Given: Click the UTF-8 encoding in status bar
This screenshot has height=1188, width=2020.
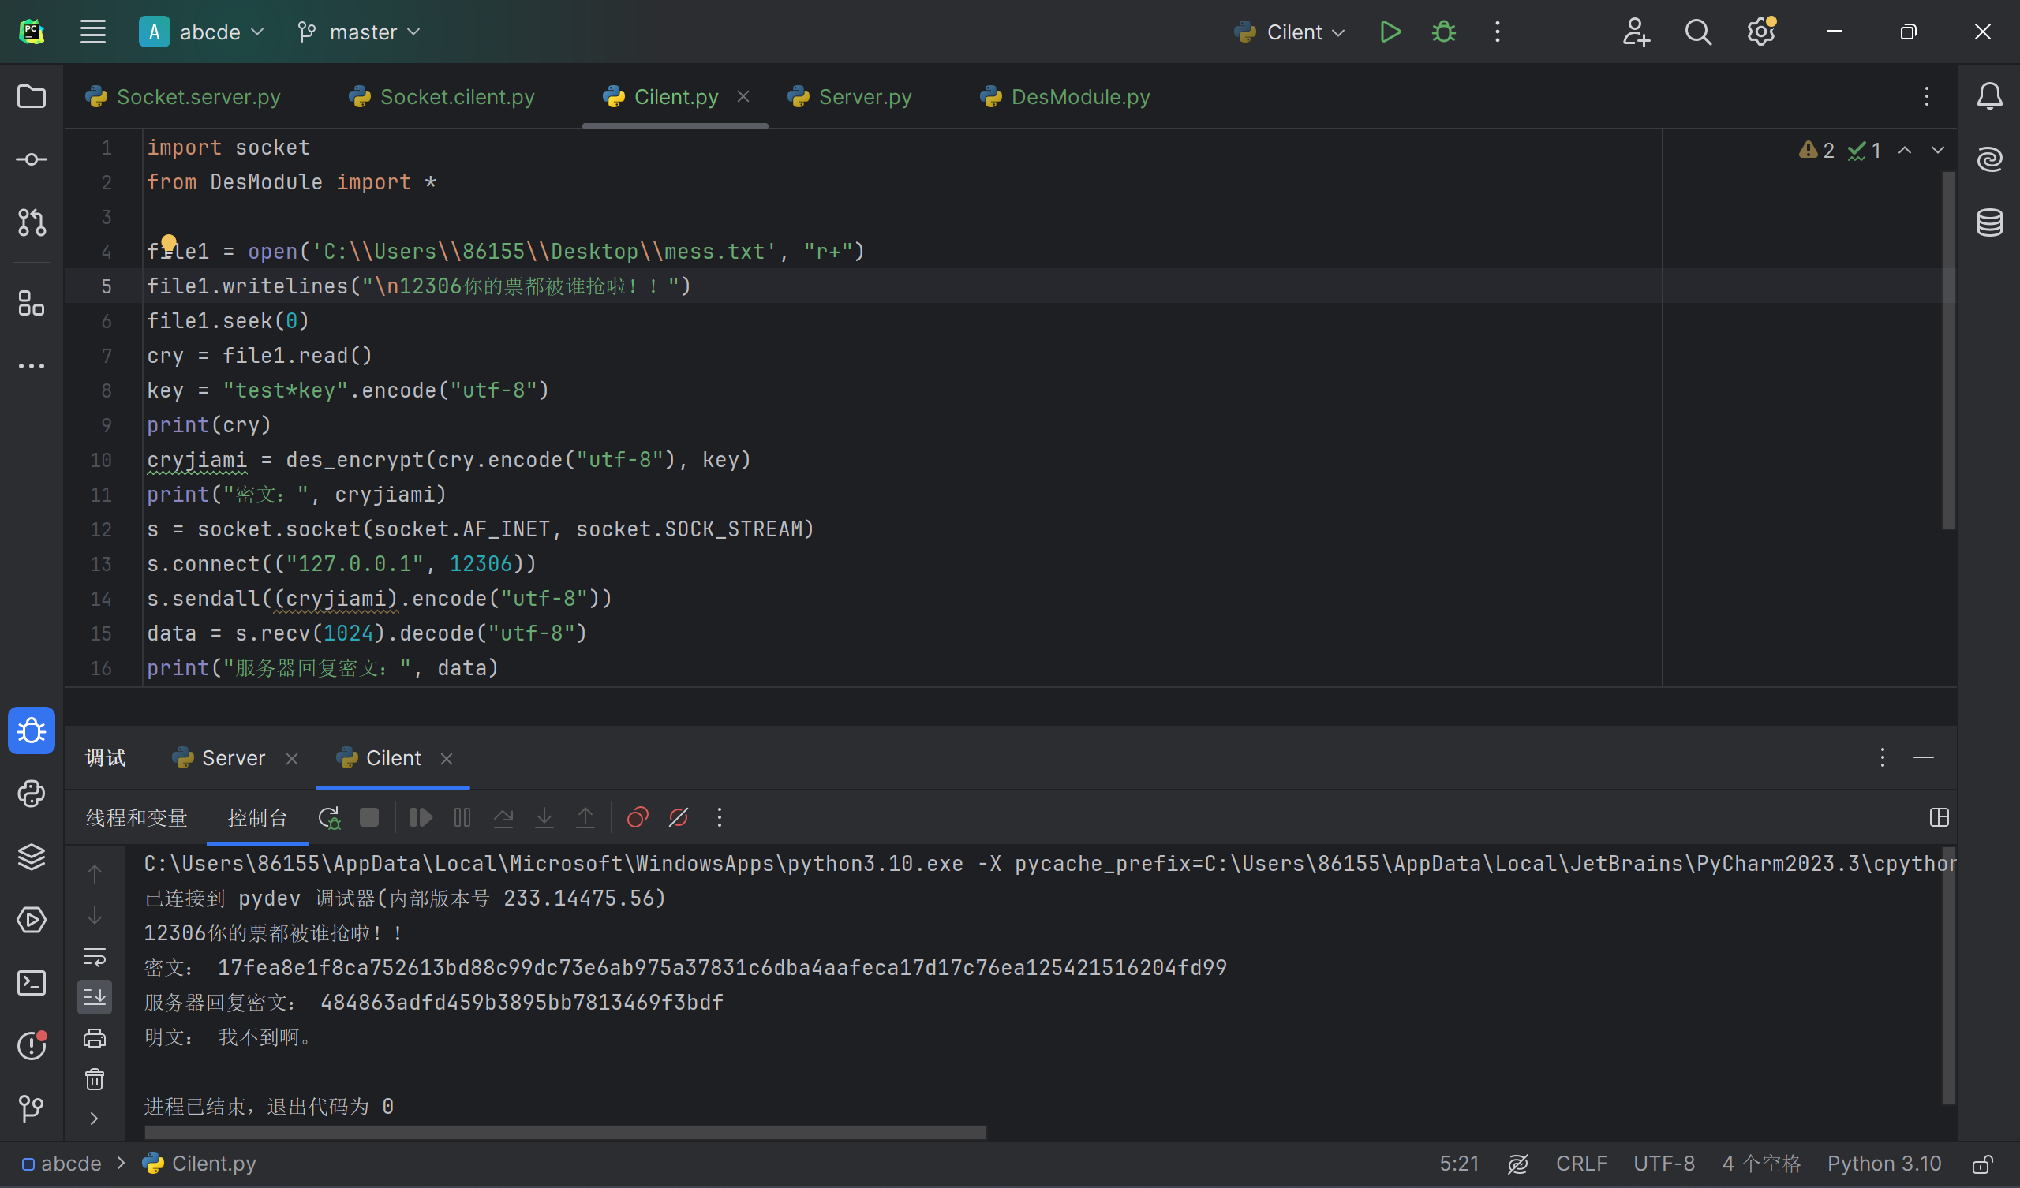Looking at the screenshot, I should click(1664, 1163).
